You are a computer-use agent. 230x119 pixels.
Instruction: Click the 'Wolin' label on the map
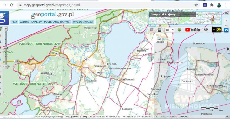[100, 73]
